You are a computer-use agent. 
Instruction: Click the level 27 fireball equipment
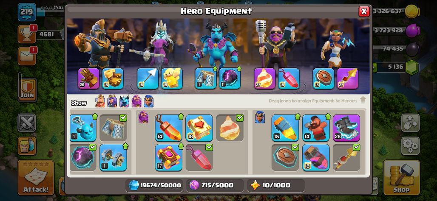coord(264,79)
